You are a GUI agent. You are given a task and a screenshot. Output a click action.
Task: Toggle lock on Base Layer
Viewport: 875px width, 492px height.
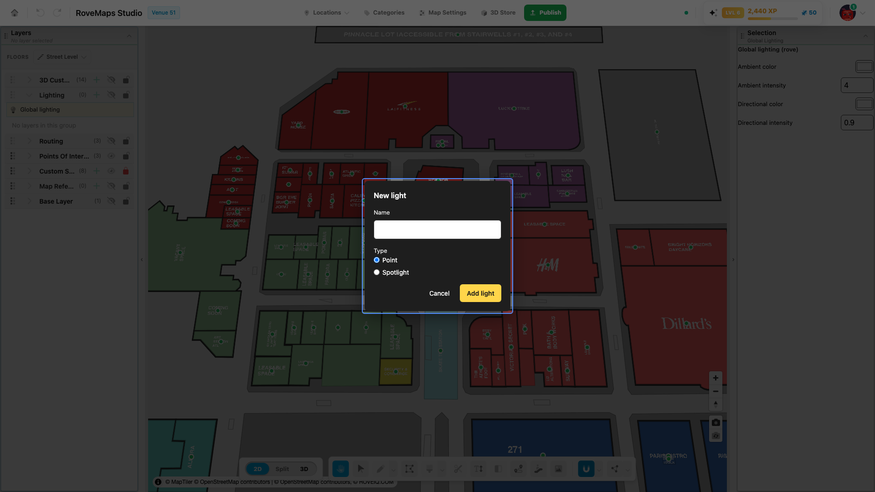[x=126, y=201]
